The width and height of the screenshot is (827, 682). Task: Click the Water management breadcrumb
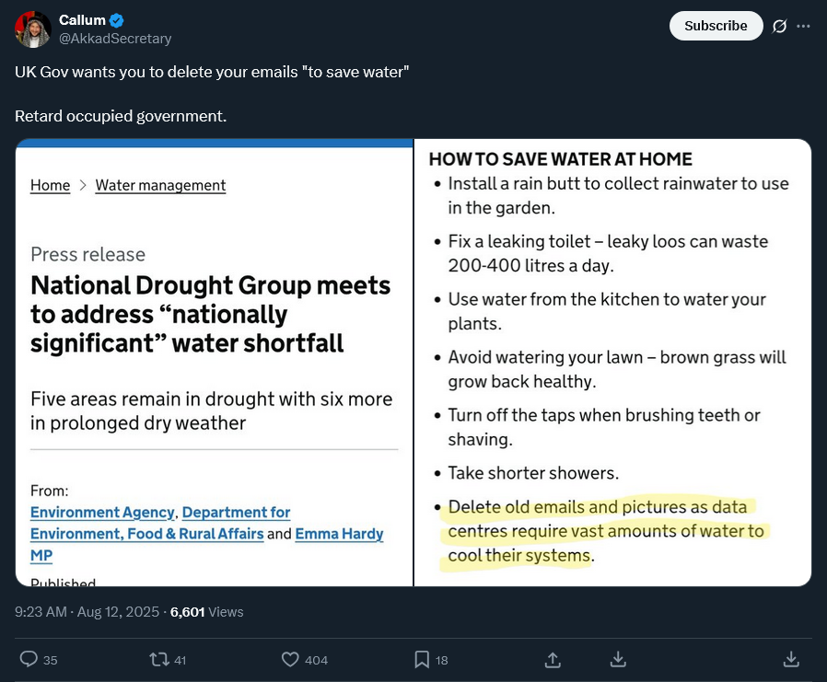coord(160,185)
